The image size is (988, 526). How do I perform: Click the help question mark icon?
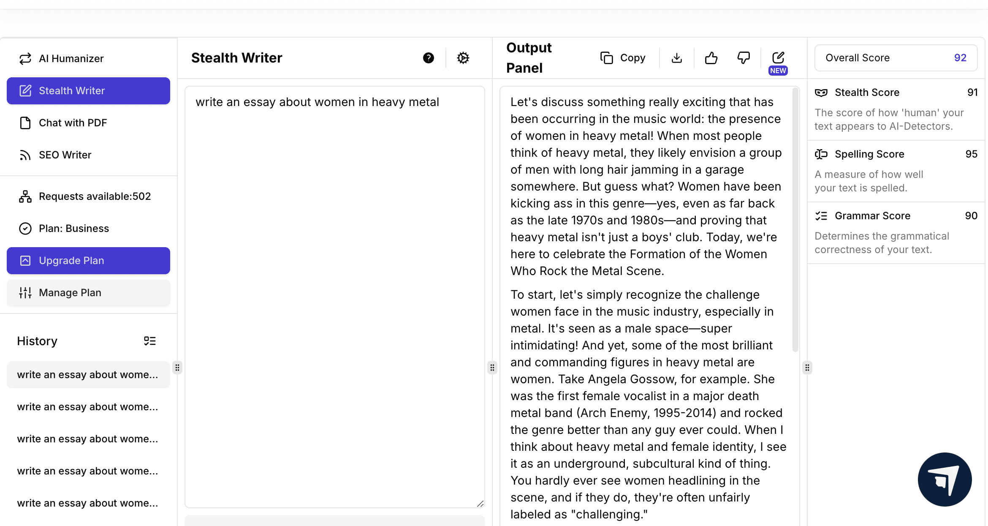click(x=428, y=58)
